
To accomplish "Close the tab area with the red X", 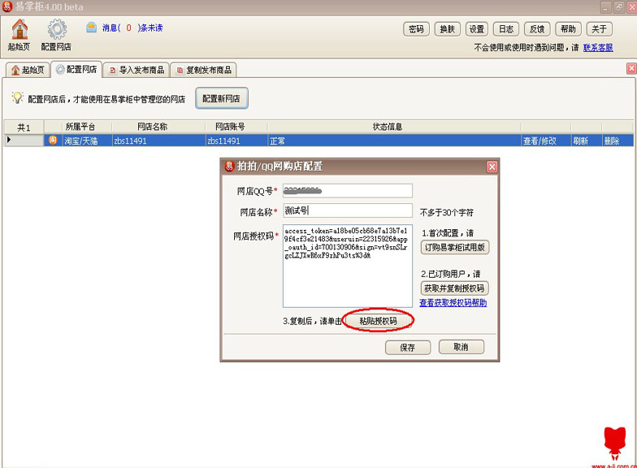I will [631, 68].
